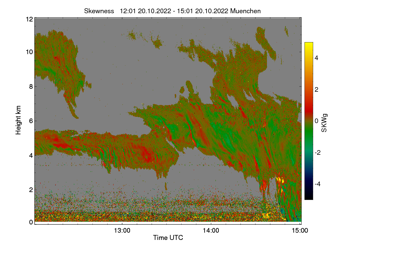396x264 pixels.
Task: Click the yellow top of the colorbar
Action: (309, 46)
